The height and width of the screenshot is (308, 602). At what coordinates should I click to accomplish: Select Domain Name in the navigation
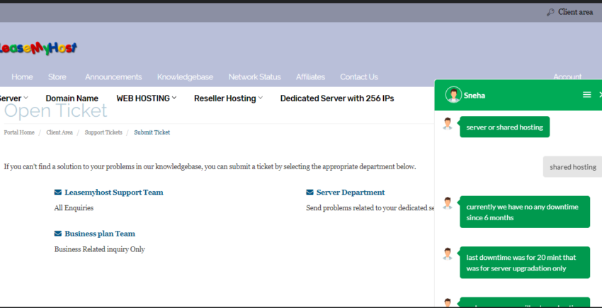pyautogui.click(x=72, y=98)
